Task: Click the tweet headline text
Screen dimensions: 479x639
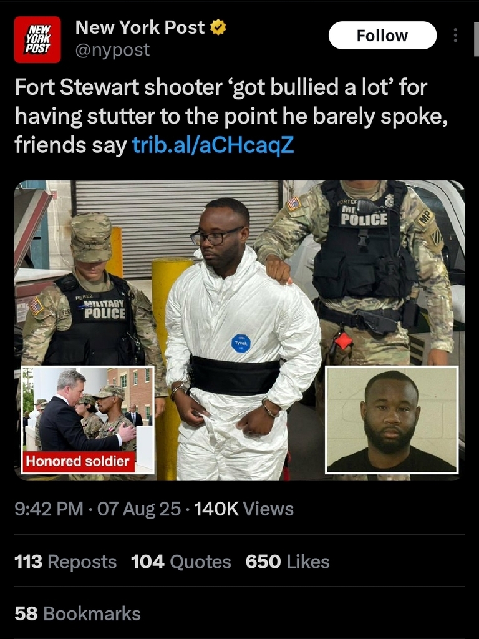Action: coord(231,116)
